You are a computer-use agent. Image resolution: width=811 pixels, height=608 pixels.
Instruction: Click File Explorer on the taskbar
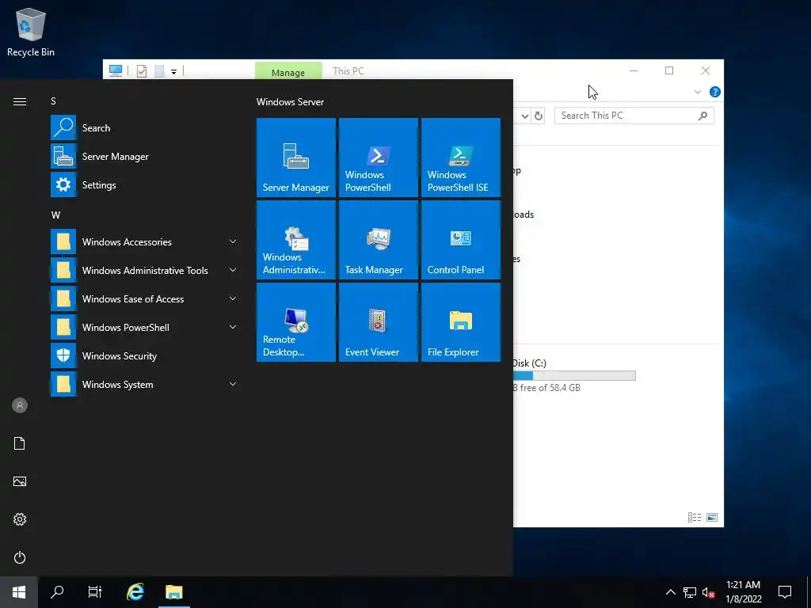(173, 592)
